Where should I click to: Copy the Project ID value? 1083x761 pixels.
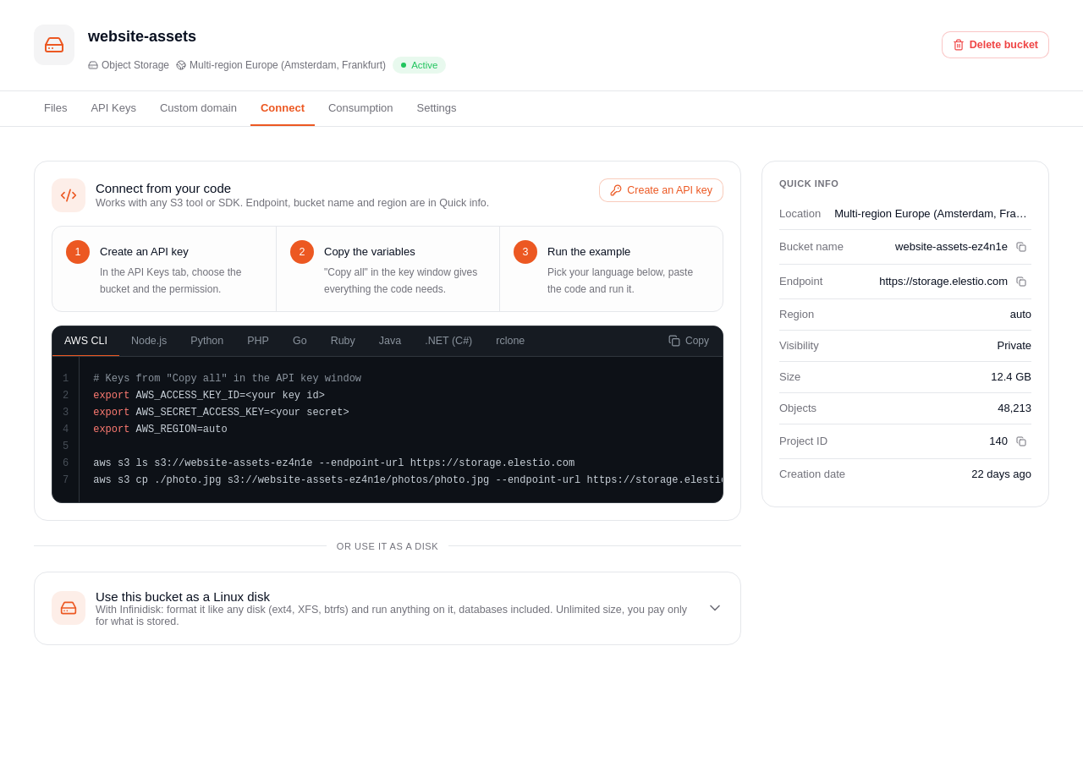click(1021, 441)
